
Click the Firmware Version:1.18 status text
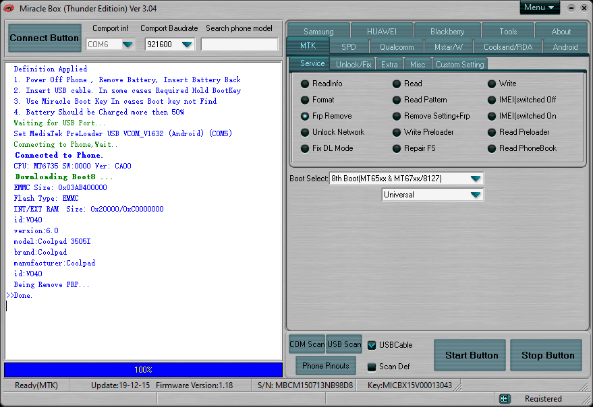click(194, 385)
